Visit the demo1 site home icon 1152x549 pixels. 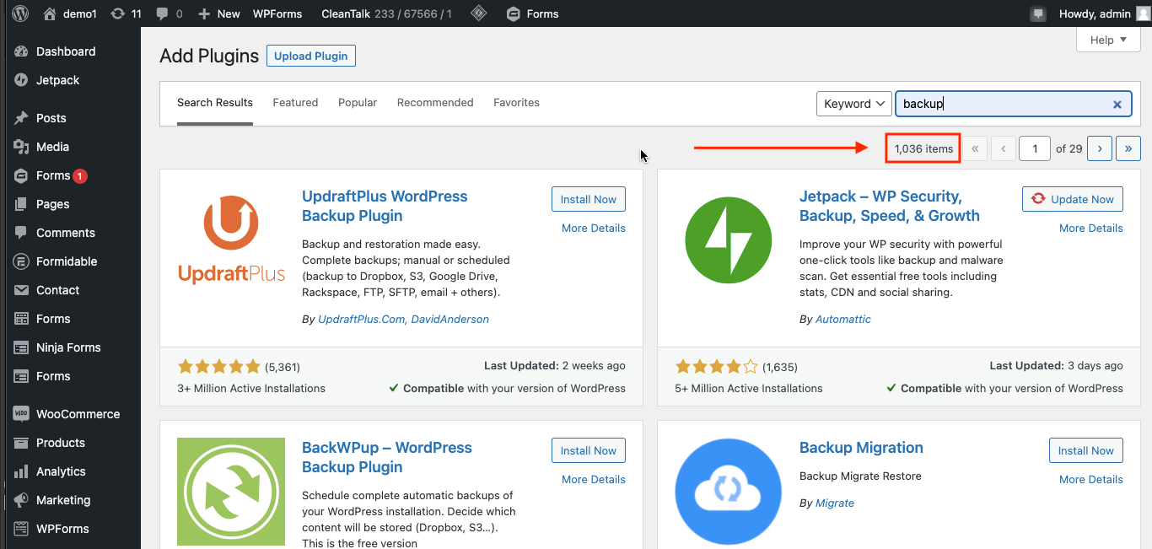click(50, 13)
